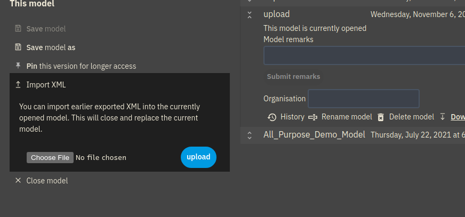465x217 pixels.
Task: Open the All_Purpose_Demo_Model name text
Action: (314, 135)
